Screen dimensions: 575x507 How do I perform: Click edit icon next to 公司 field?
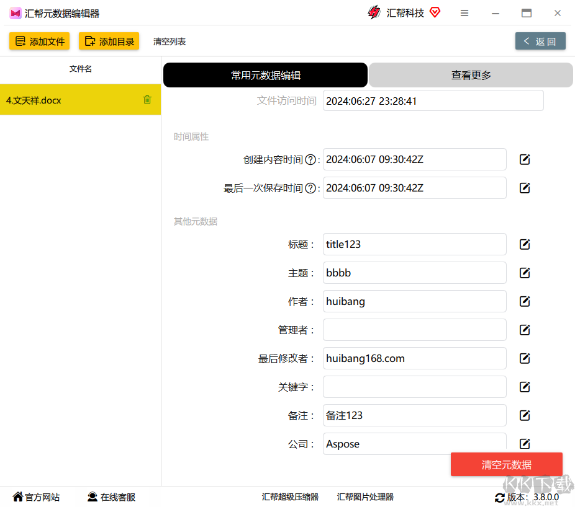[525, 444]
